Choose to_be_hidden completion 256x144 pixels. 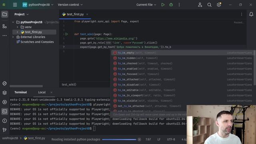pyautogui.click(x=182, y=58)
